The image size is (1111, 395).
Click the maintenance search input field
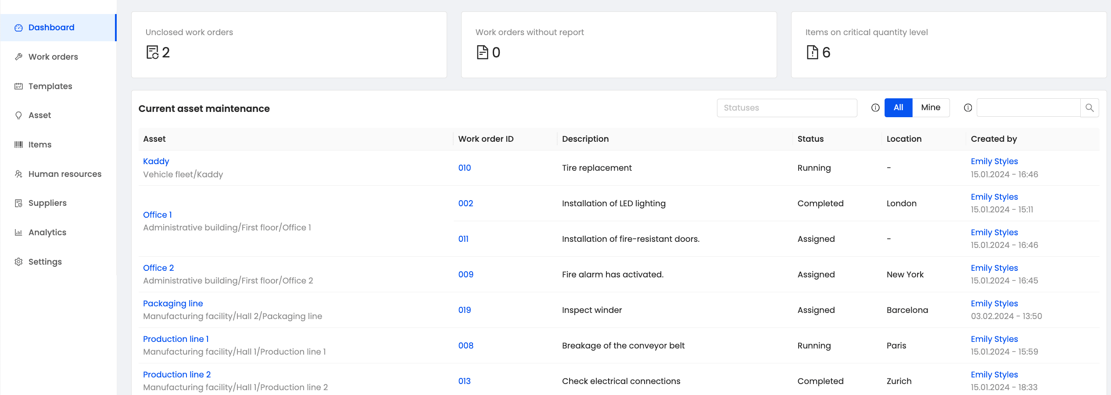pos(1028,108)
